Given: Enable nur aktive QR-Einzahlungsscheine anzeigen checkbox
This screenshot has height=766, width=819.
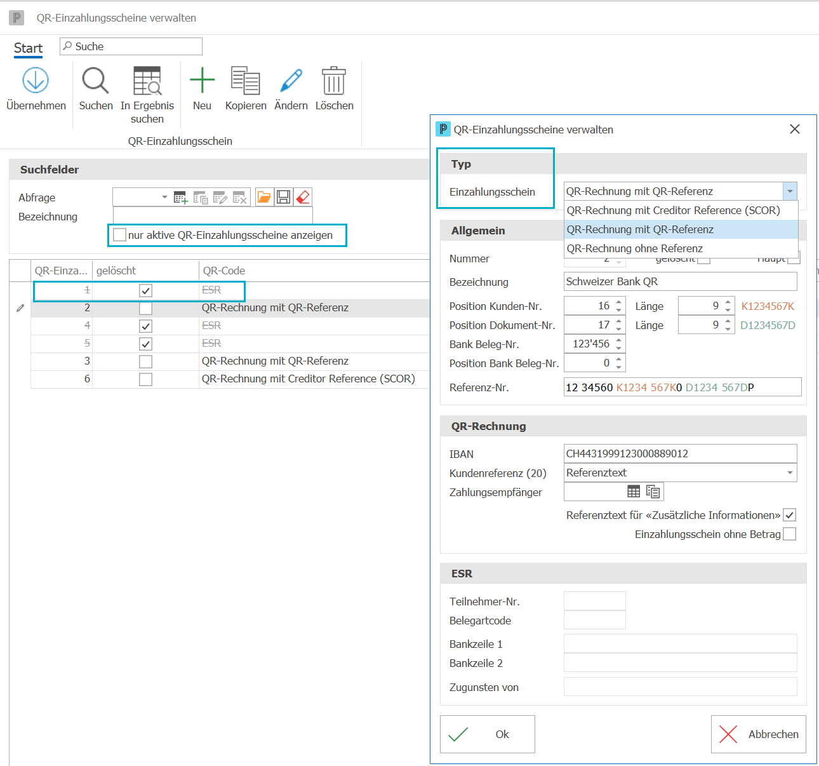Looking at the screenshot, I should (119, 235).
